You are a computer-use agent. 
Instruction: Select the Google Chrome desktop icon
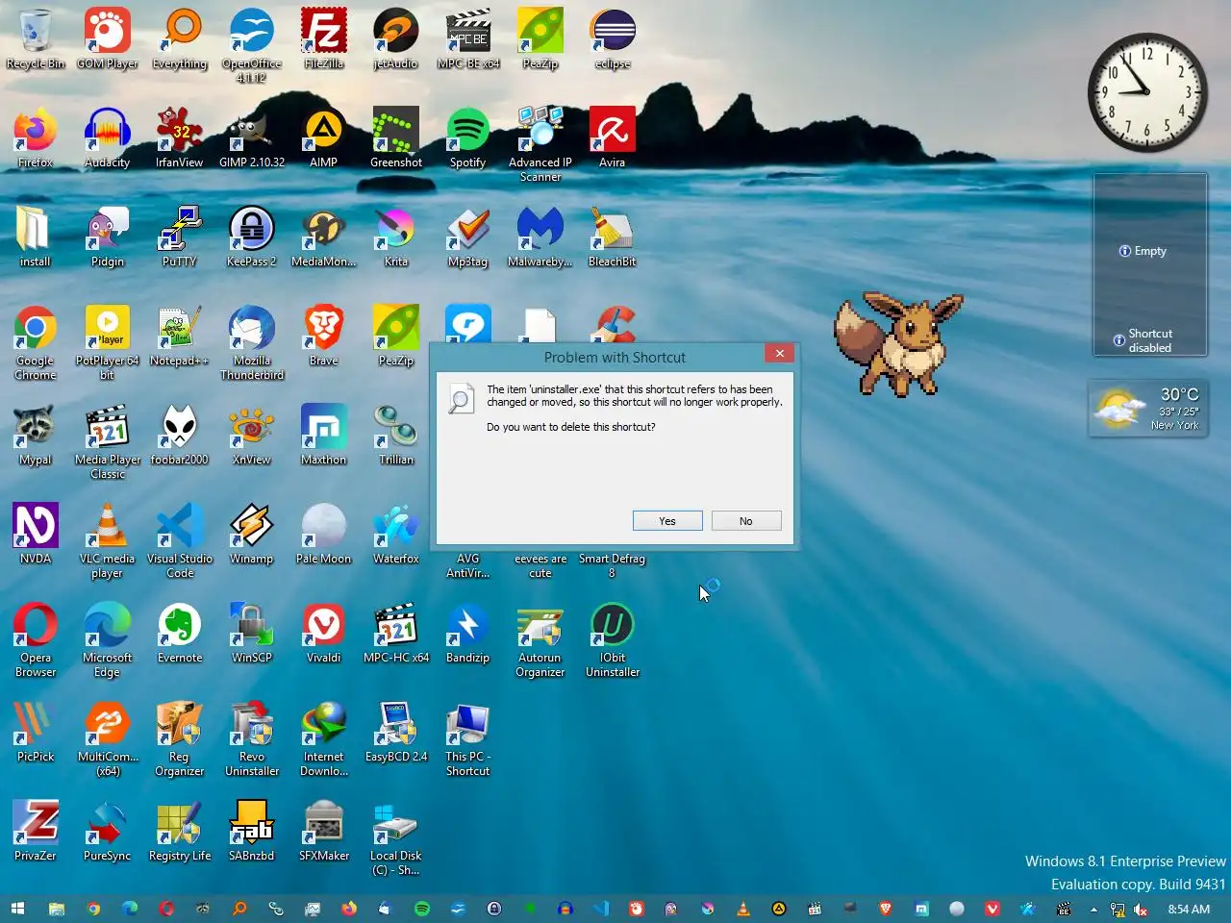(x=36, y=342)
